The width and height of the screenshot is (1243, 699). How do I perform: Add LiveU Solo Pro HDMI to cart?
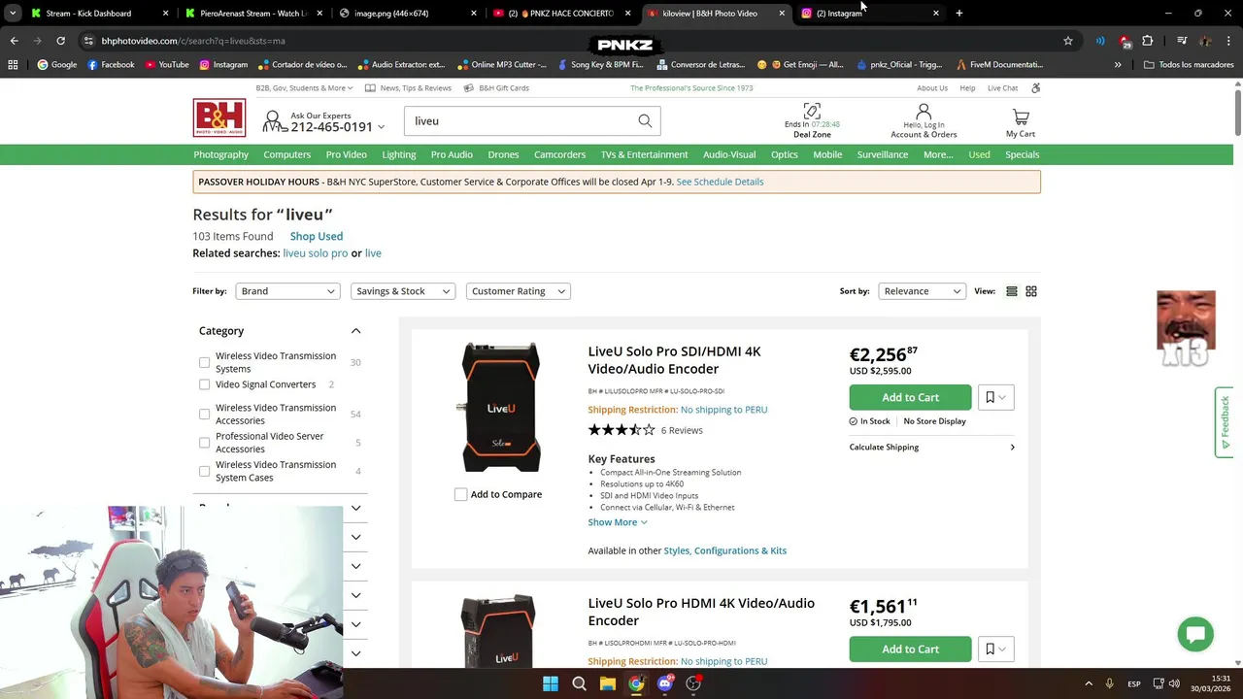(x=910, y=649)
